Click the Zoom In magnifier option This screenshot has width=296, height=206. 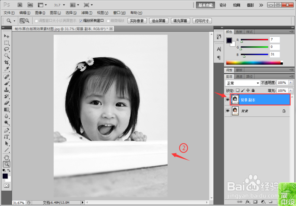click(22, 21)
